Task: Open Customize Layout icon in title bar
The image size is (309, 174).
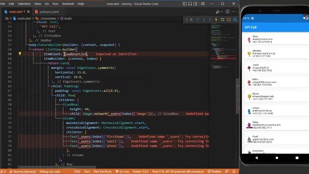Action: coord(203,3)
